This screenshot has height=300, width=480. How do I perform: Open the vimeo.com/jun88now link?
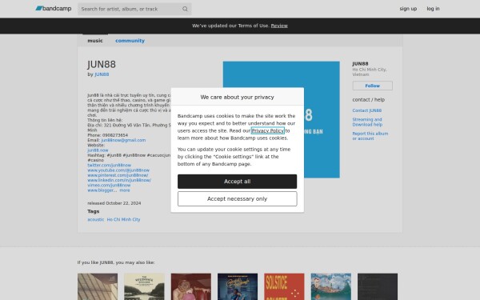tap(109, 186)
